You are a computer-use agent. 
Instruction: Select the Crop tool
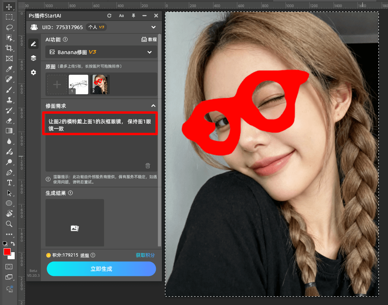(10, 48)
